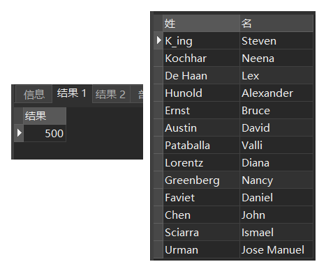Image resolution: width=326 pixels, height=271 pixels.
Task: Switch to the 信息 tab
Action: point(34,94)
